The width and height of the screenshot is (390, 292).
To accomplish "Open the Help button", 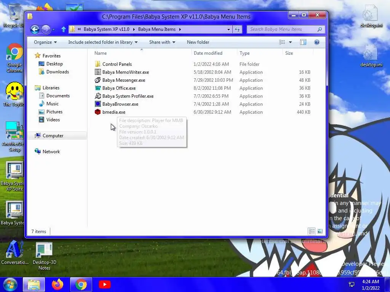I will [x=316, y=42].
